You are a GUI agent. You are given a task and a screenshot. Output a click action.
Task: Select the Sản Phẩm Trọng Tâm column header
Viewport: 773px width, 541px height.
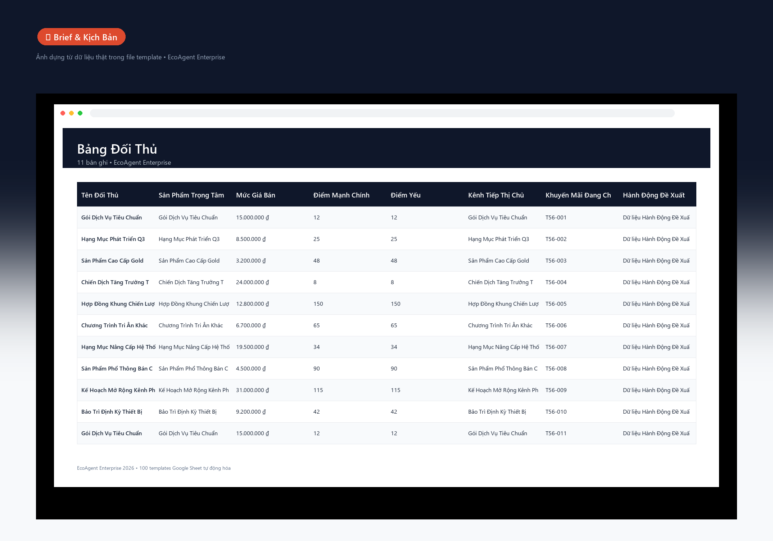(x=191, y=195)
